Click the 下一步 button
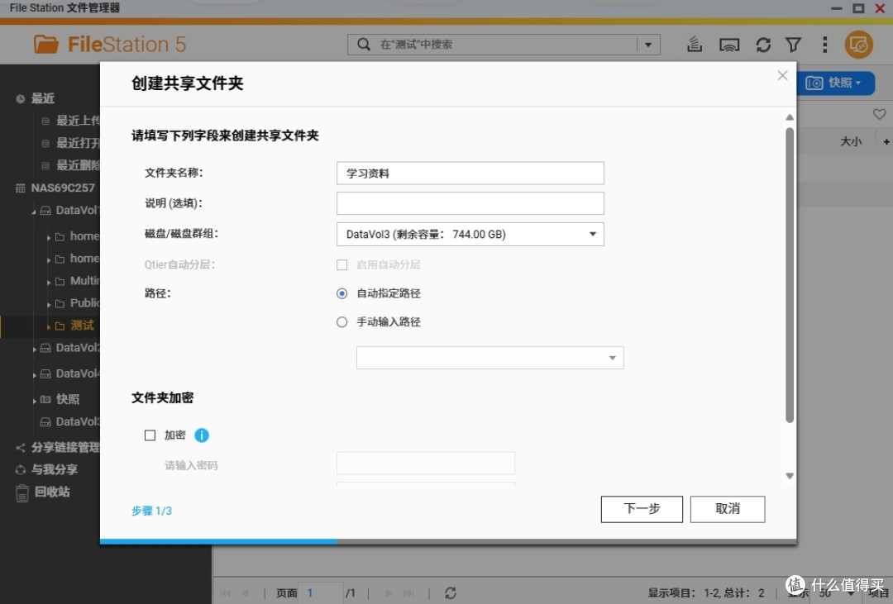The height and width of the screenshot is (604, 893). point(642,509)
